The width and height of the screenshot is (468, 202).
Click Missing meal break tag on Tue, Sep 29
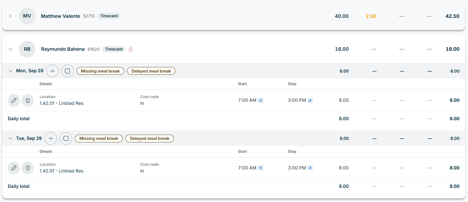point(99,139)
